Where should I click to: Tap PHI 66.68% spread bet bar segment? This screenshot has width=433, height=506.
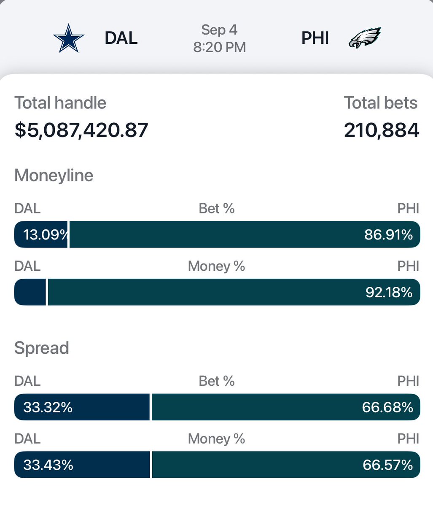[x=286, y=407]
